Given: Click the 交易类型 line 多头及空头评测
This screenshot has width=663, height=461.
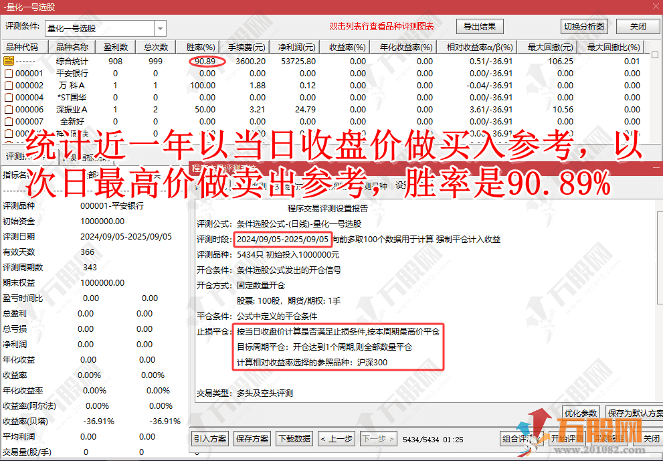Looking at the screenshot, I should (x=265, y=393).
